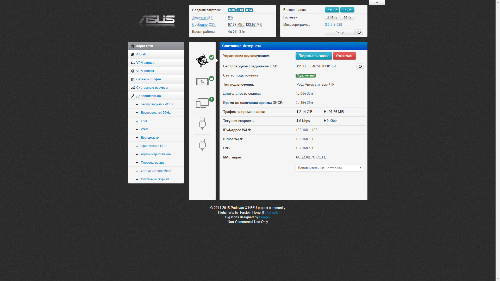This screenshot has width=500, height=281.
Task: Open the wireless router status icon
Action: (x=202, y=82)
